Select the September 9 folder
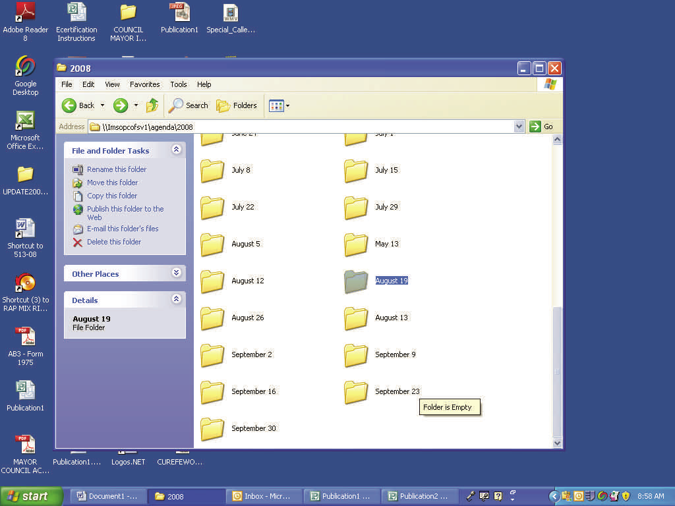 [x=380, y=356]
